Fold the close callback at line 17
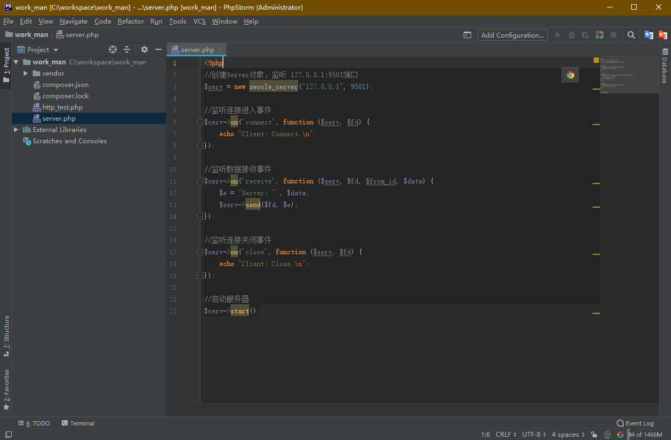The image size is (671, 440). (200, 252)
